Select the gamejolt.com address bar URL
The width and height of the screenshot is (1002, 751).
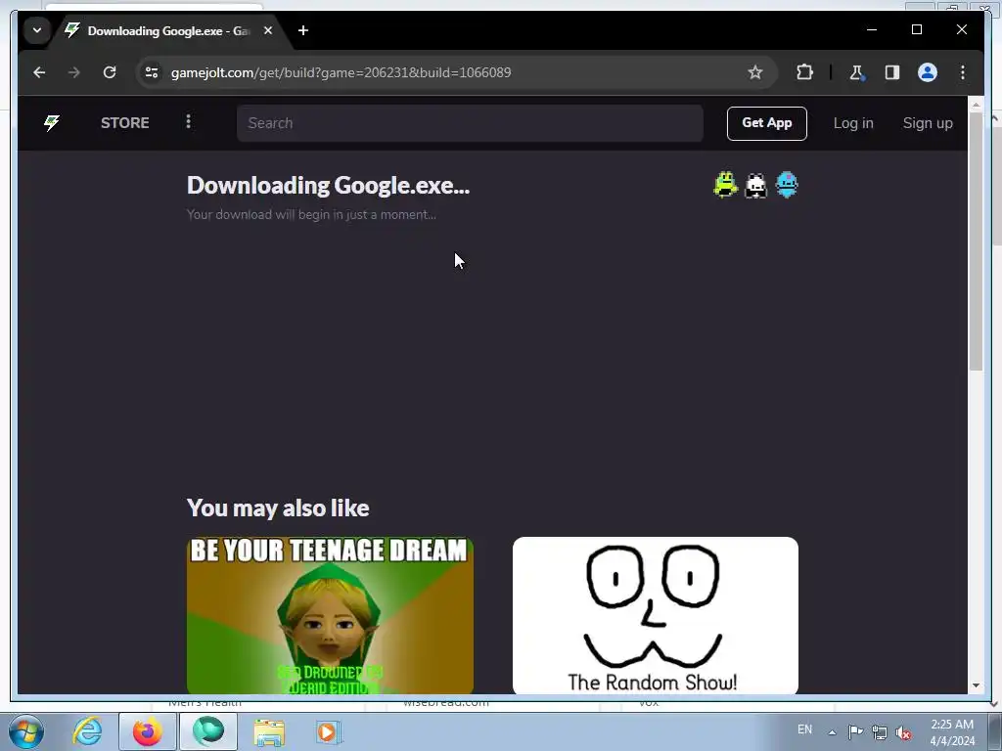click(341, 72)
